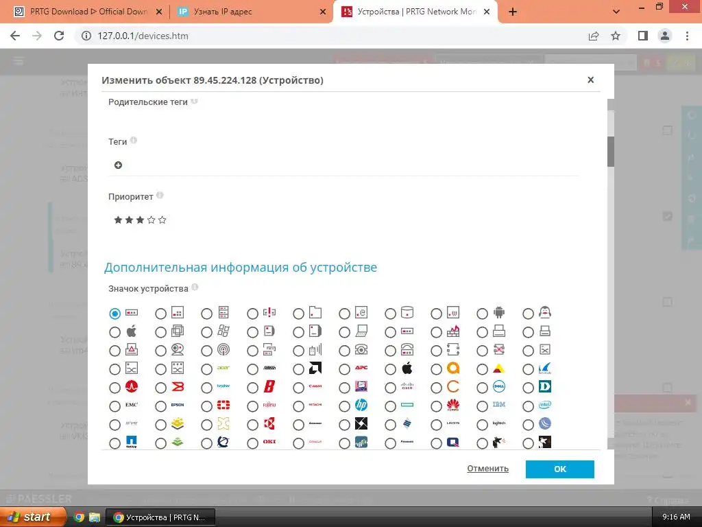702x527 pixels.
Task: Choose the Huawei logo device icon
Action: pos(453,405)
